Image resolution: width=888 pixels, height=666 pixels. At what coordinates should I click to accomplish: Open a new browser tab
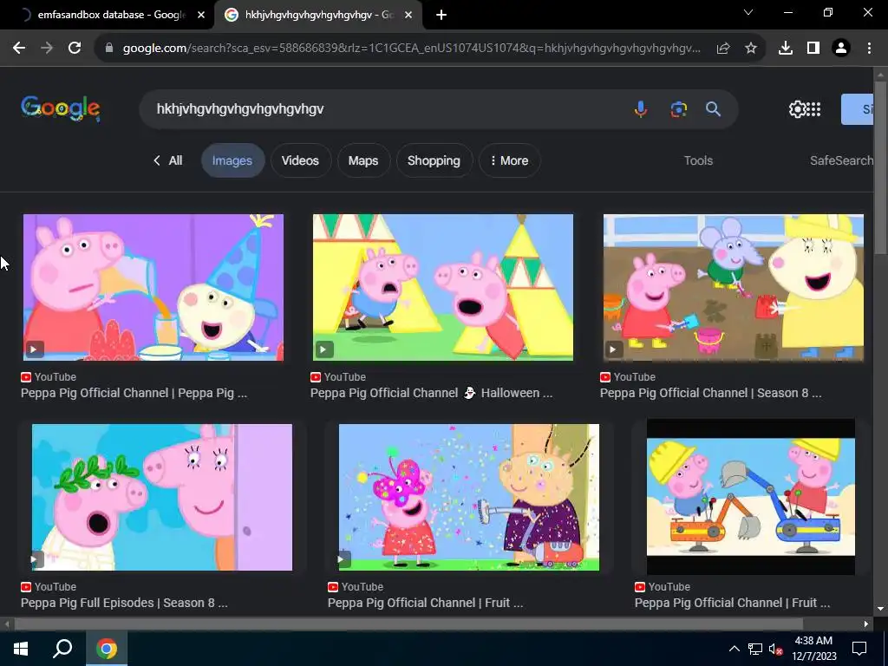point(441,16)
